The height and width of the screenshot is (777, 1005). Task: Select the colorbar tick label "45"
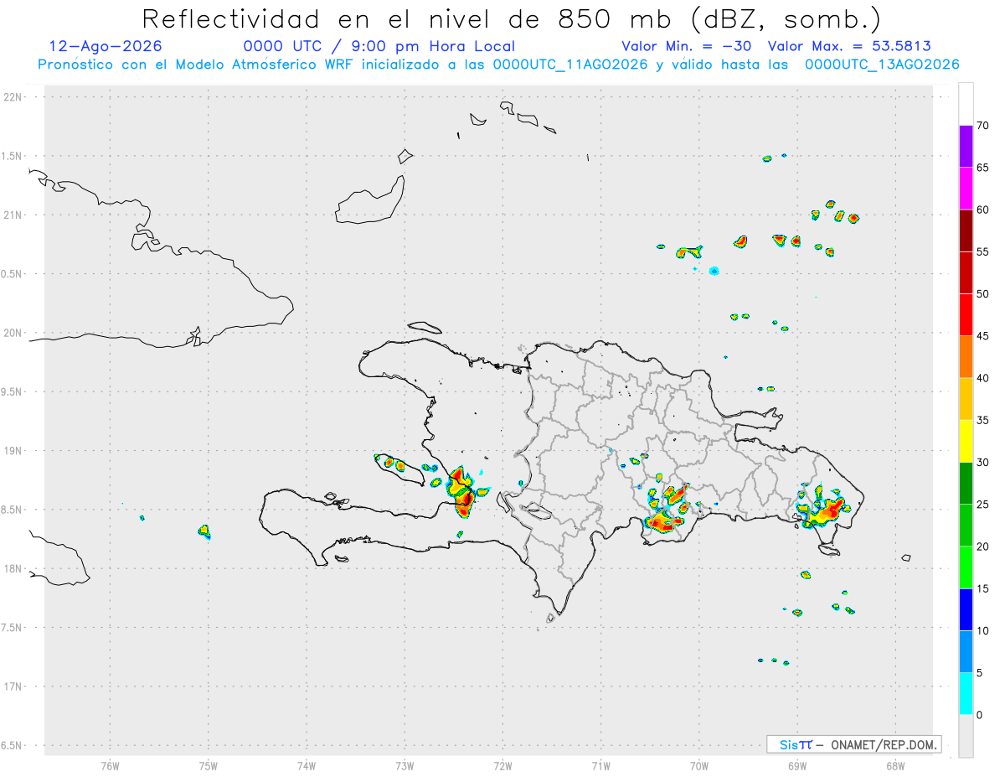click(x=983, y=336)
